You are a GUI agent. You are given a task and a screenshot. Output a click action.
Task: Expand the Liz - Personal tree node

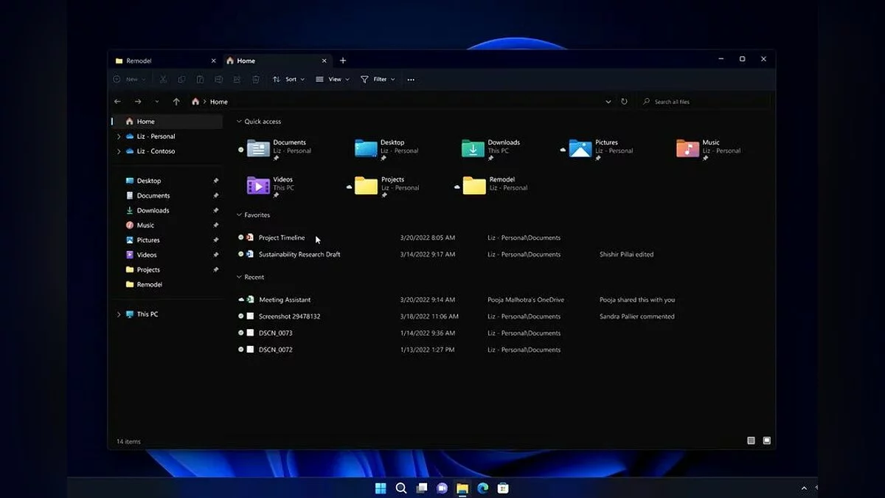119,136
